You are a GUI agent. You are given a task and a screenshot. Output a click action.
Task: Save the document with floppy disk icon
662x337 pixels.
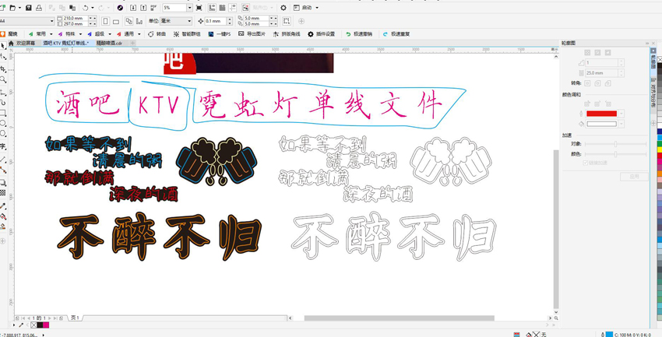pyautogui.click(x=29, y=8)
